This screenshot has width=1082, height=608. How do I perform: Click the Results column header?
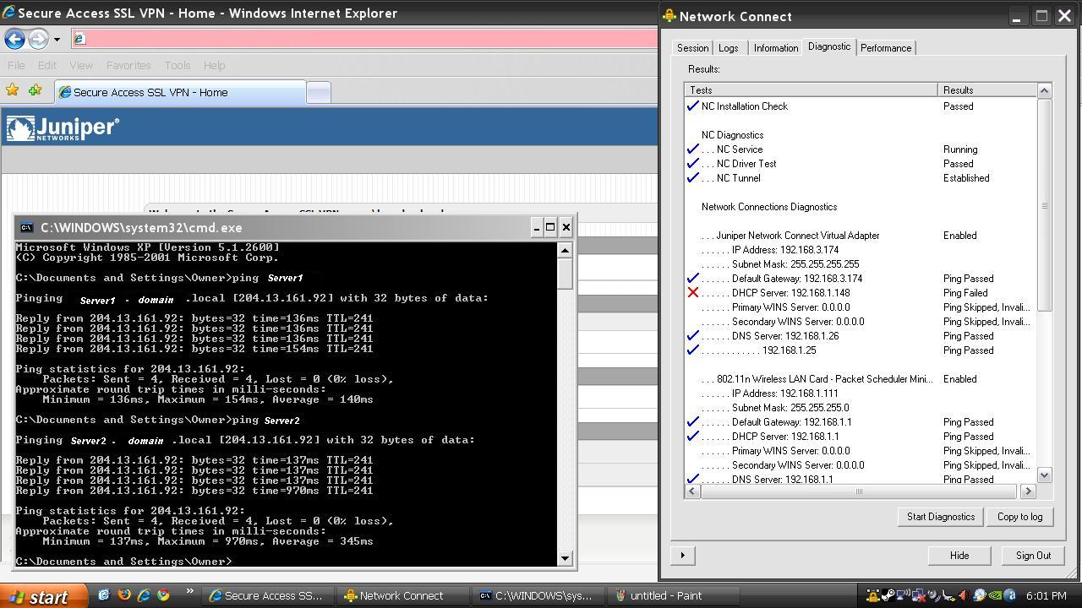pyautogui.click(x=987, y=90)
